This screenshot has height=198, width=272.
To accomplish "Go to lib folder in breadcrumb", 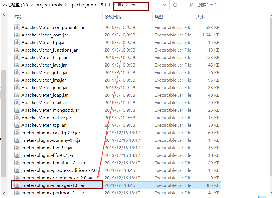I will (x=120, y=5).
